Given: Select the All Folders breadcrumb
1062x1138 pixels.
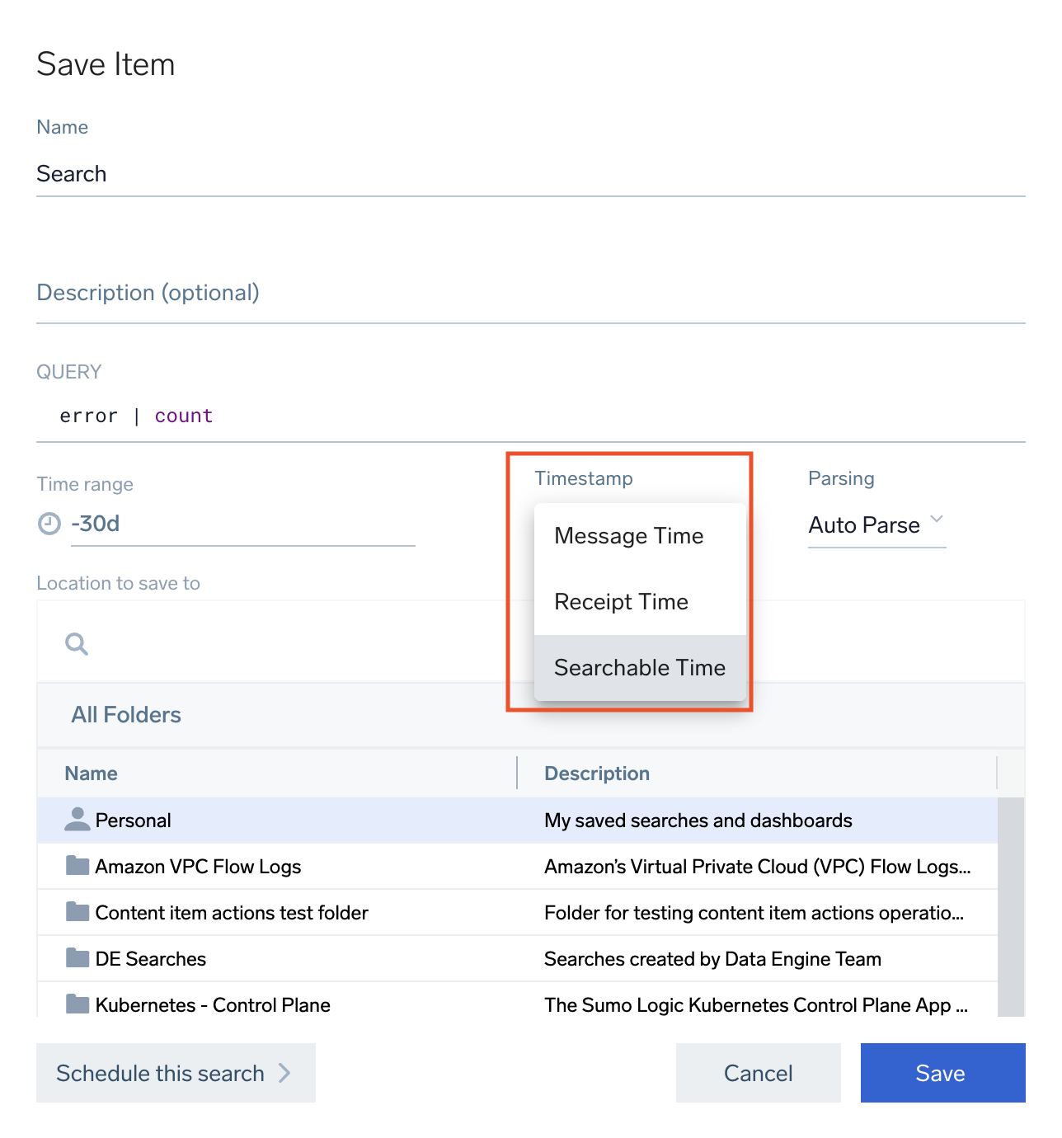Looking at the screenshot, I should pos(126,715).
